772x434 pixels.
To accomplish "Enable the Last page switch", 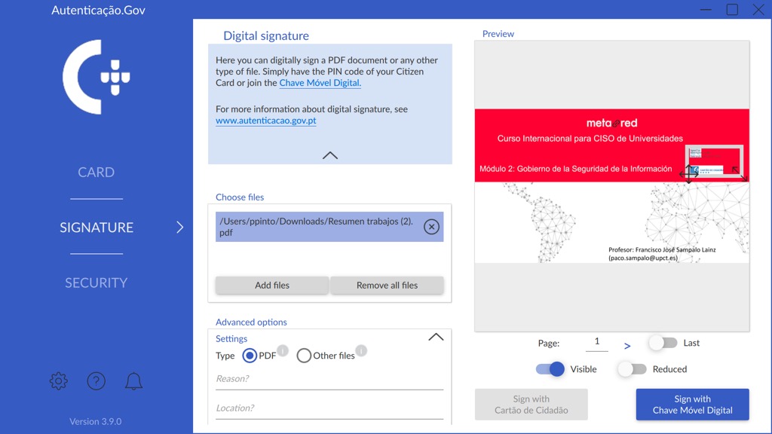I will coord(663,343).
